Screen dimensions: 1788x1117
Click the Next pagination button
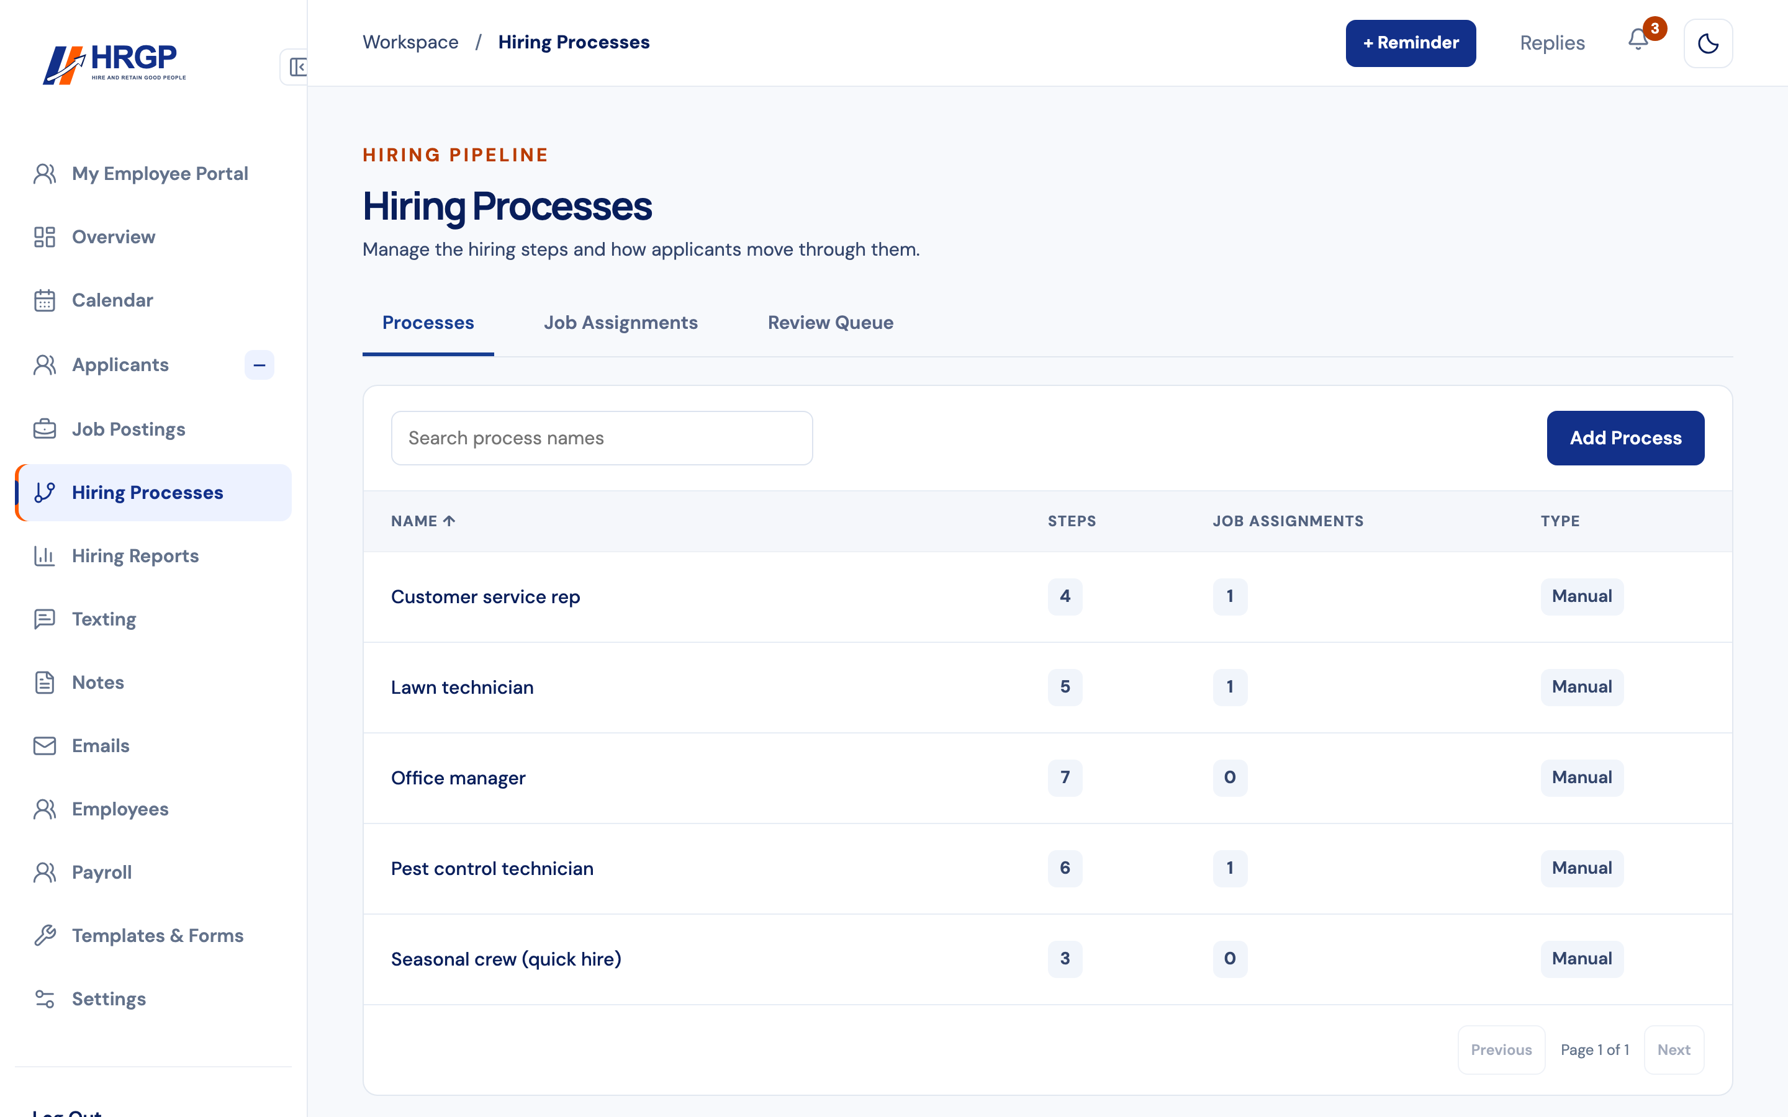(1674, 1050)
